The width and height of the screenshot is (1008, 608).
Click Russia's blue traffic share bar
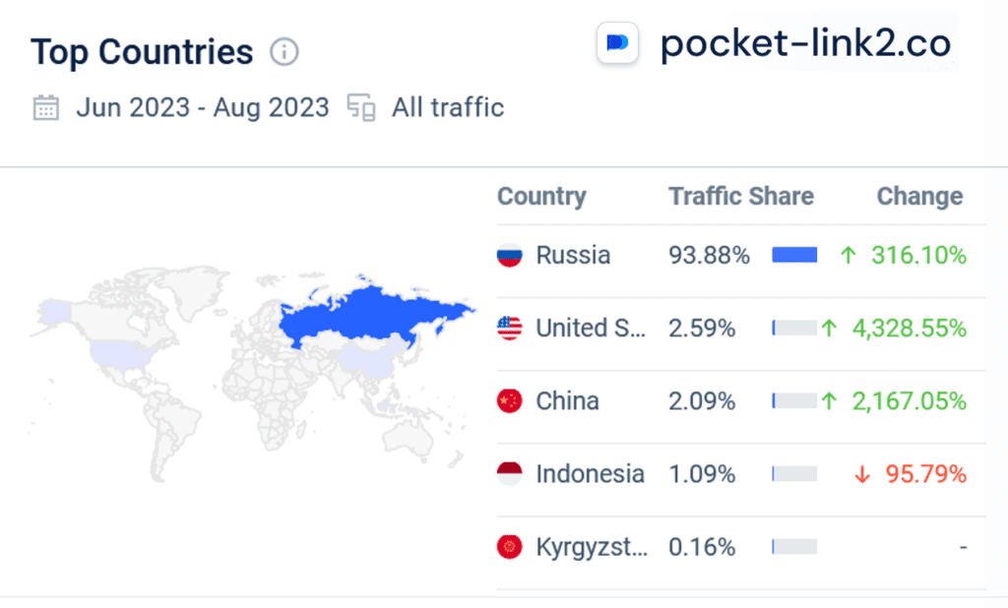(x=794, y=255)
